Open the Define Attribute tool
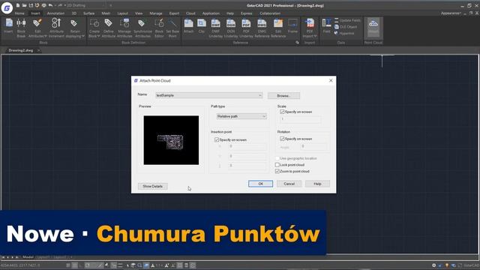This screenshot has width=480, height=270. (108, 28)
